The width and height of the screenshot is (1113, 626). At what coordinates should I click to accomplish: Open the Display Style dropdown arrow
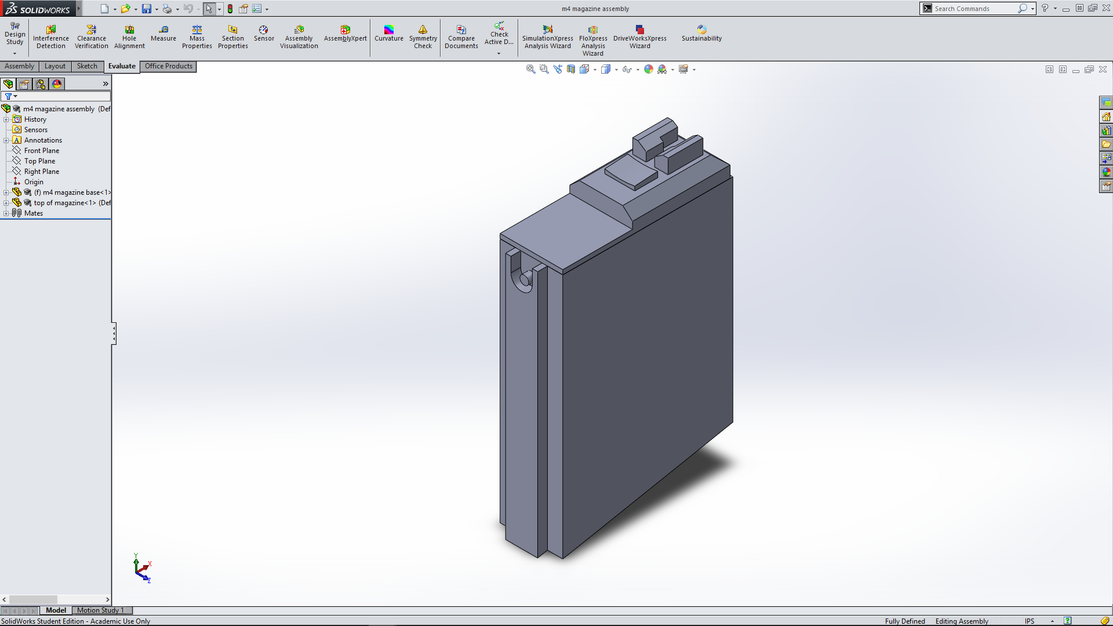616,70
